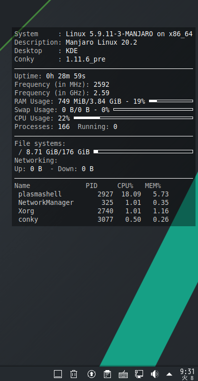
Task: Click the 'Linux 5.9.11-3-MANJARO on x86_64' text
Action: (129, 34)
